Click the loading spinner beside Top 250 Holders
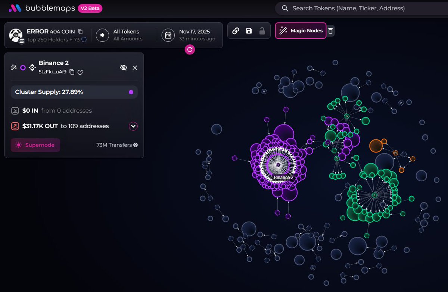 [x=84, y=39]
